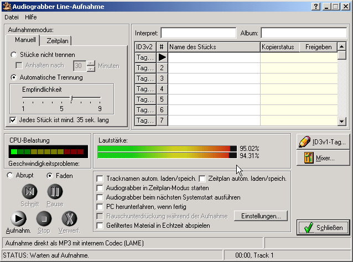Open the ID3v1-Tag editor

323,142
